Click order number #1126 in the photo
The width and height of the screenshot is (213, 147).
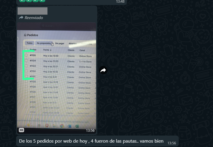[x=33, y=102]
